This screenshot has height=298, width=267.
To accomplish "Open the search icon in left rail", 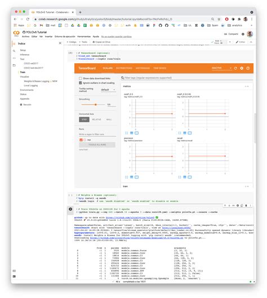I will pos(14,51).
